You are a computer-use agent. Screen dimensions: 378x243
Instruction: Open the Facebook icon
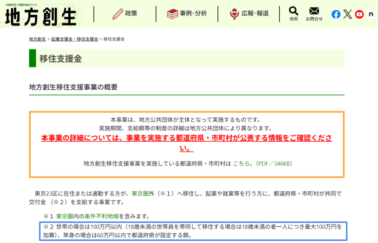click(336, 14)
